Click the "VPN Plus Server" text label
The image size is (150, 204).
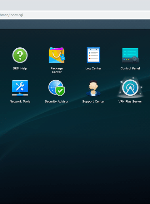130,101
